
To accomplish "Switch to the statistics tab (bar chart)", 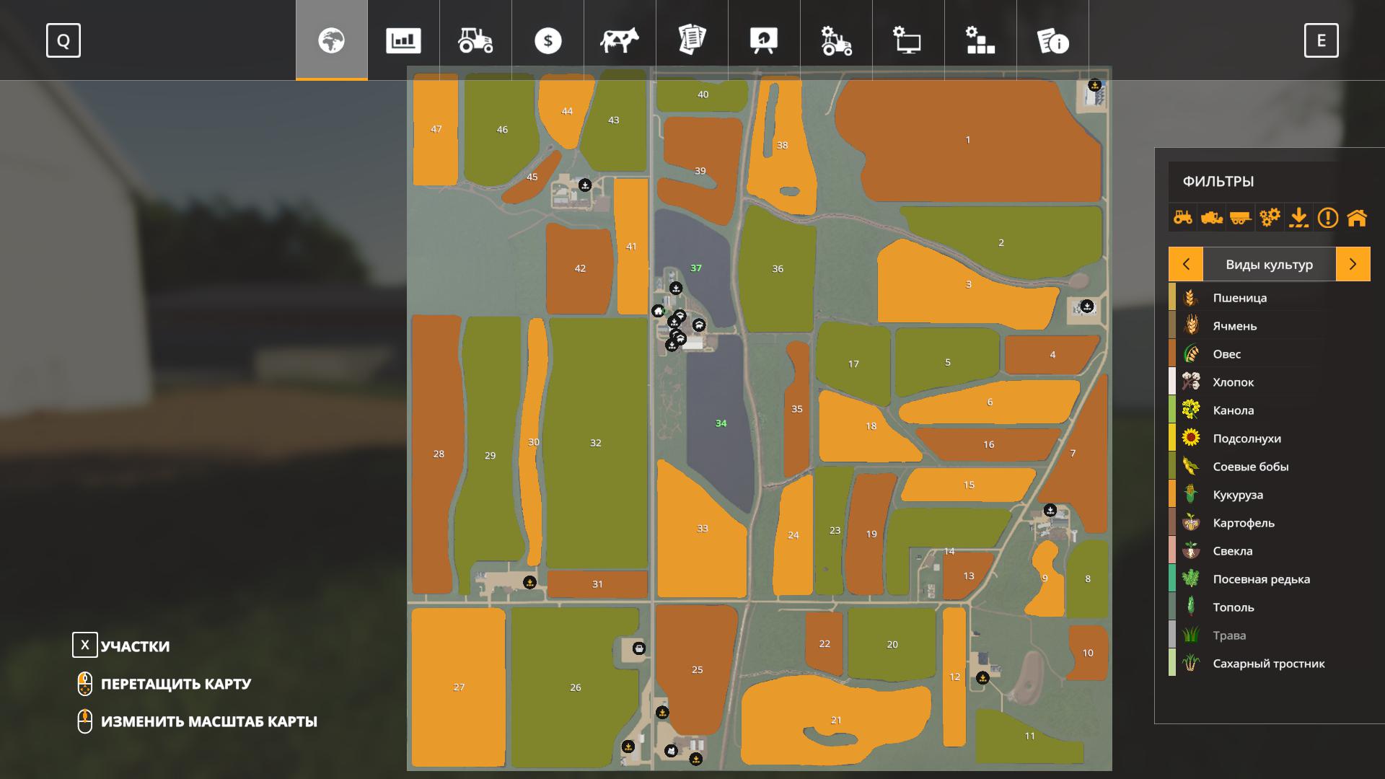I will (x=404, y=41).
